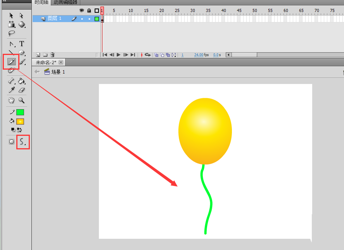The image size is (344, 250).
Task: Collapse the tools panel double-arrow
Action: pyautogui.click(x=4, y=1)
